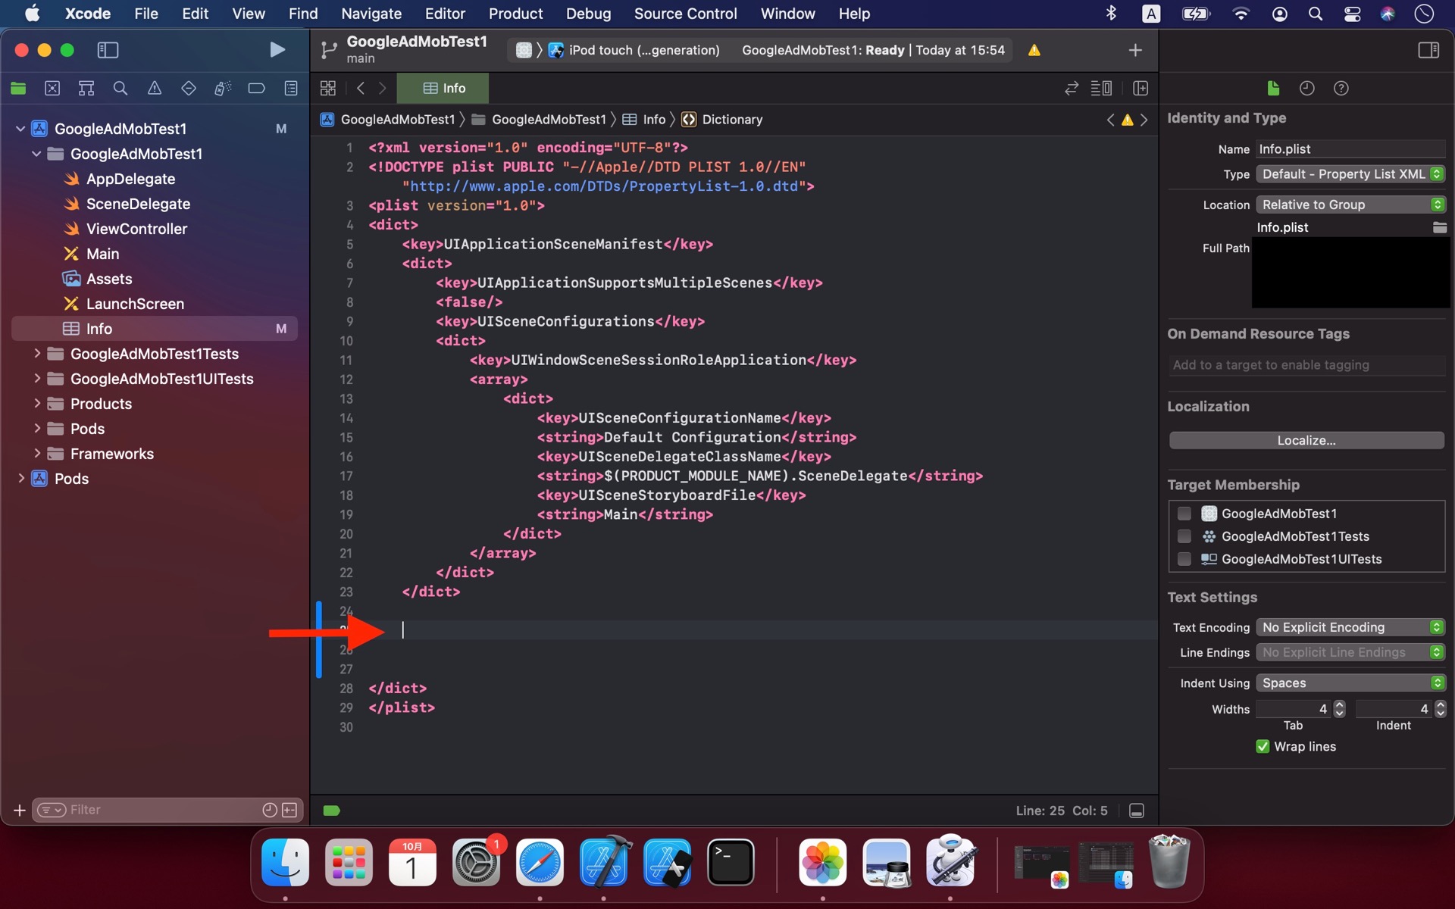
Task: Open Safari from the Dock
Action: tap(540, 863)
